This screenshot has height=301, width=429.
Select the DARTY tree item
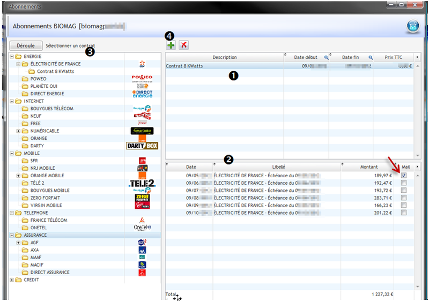pyautogui.click(x=37, y=146)
